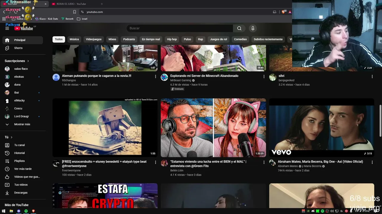Filter by En tiempo real chip
Viewport: 382px width, 214px height.
pos(151,39)
